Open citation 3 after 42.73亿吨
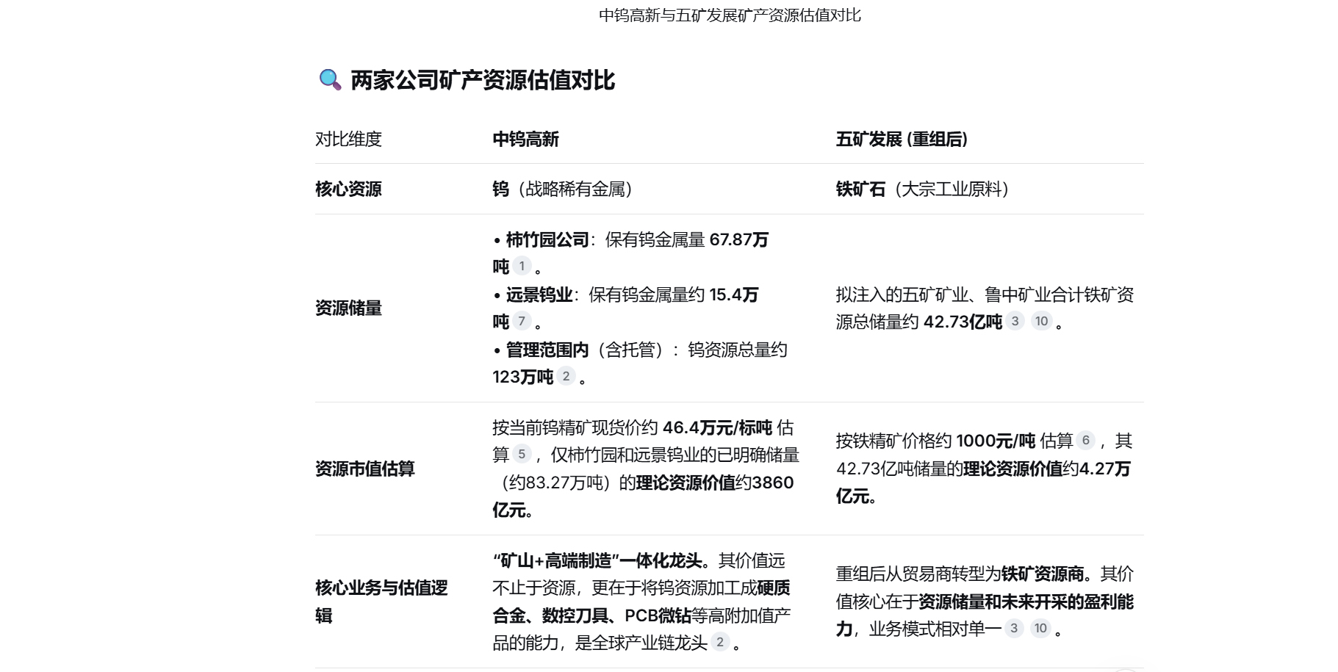Screen dimensions: 1338x672 coord(1015,321)
